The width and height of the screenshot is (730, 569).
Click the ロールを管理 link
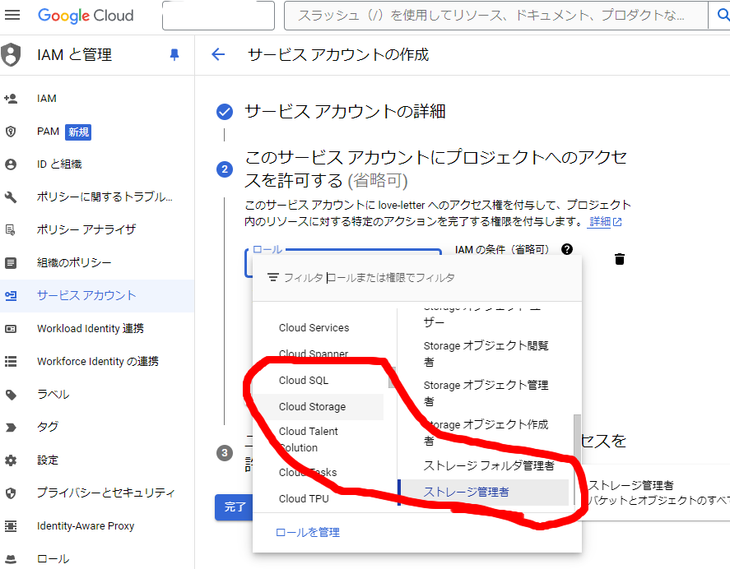[x=308, y=531]
